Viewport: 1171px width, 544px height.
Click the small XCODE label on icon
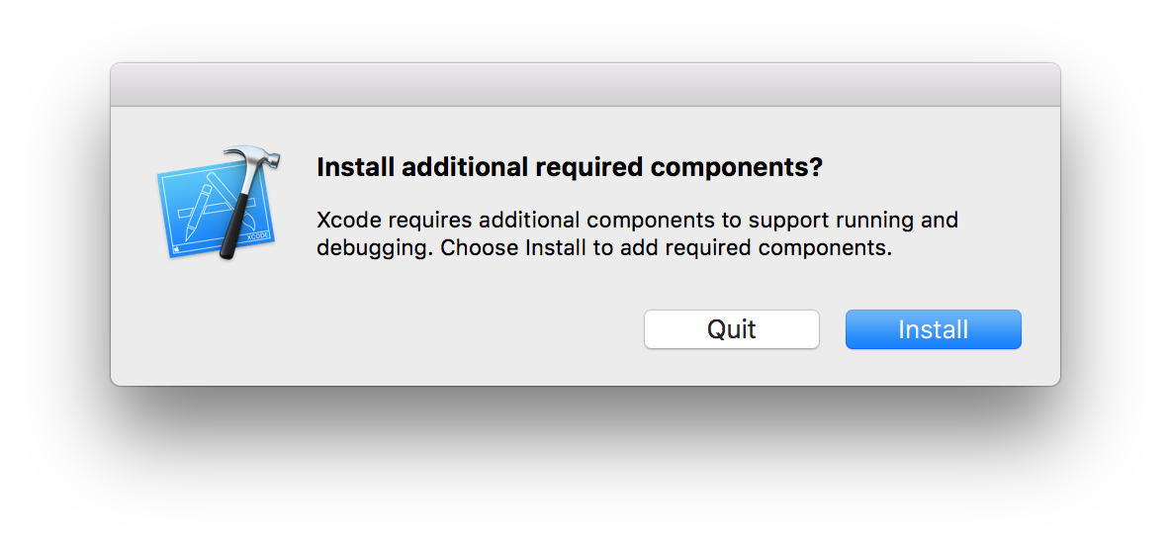(x=257, y=237)
